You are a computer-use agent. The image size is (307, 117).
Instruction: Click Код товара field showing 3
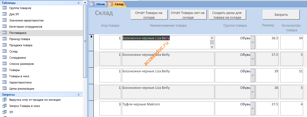click(x=110, y=108)
